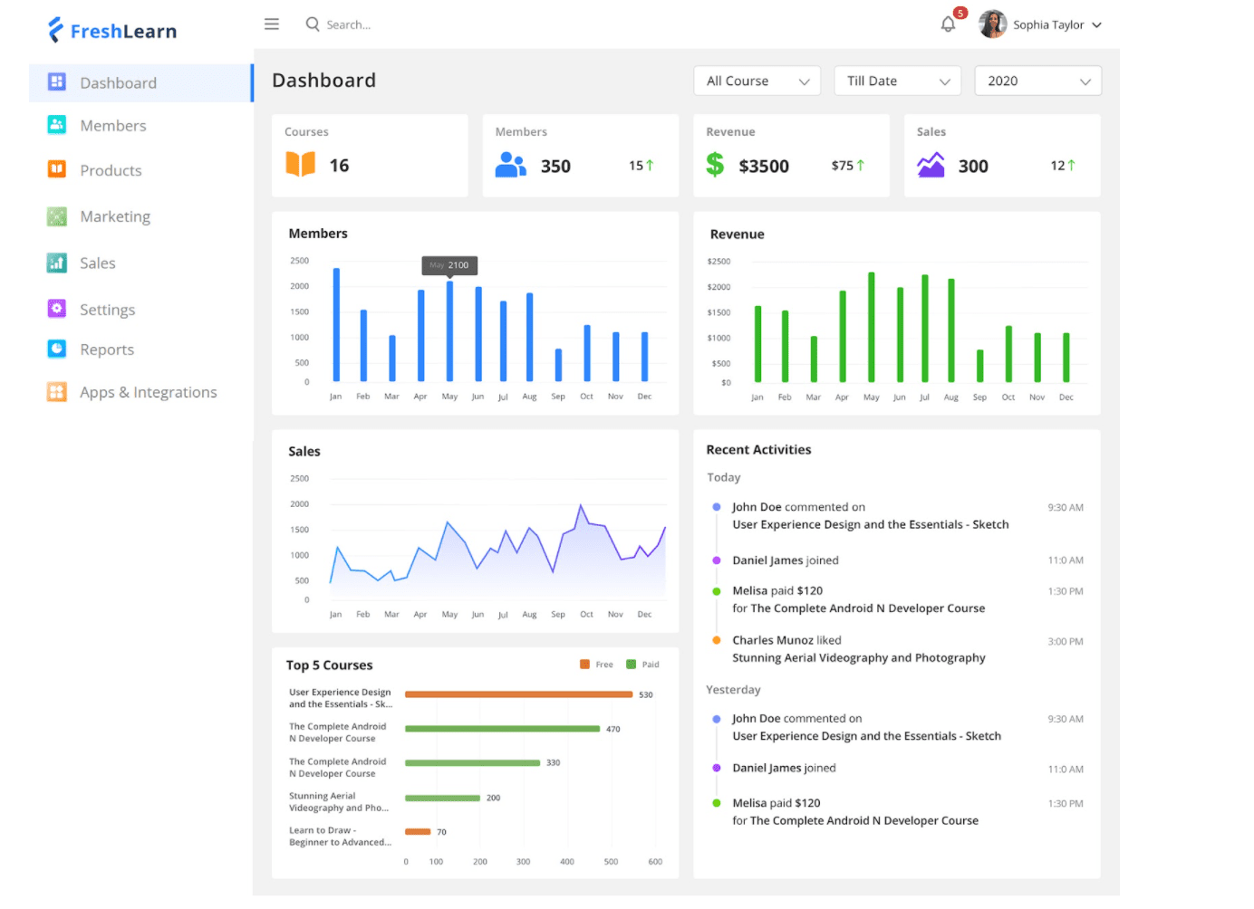Expand the All Course dropdown
1254x909 pixels.
point(757,81)
